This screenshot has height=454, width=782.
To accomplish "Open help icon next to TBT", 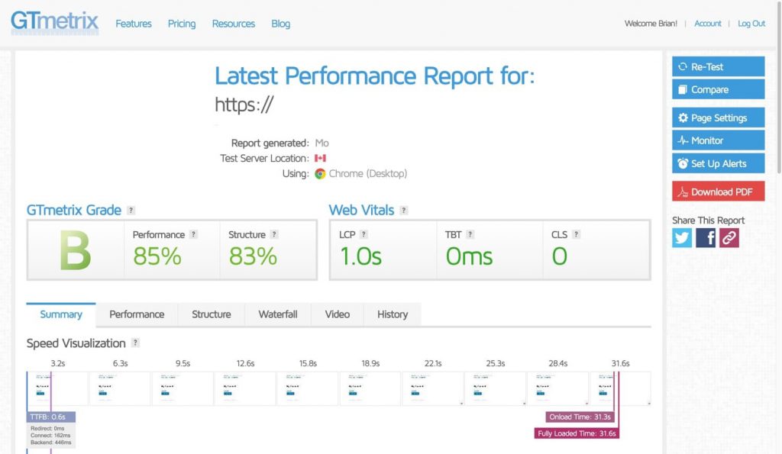I will click(x=470, y=234).
